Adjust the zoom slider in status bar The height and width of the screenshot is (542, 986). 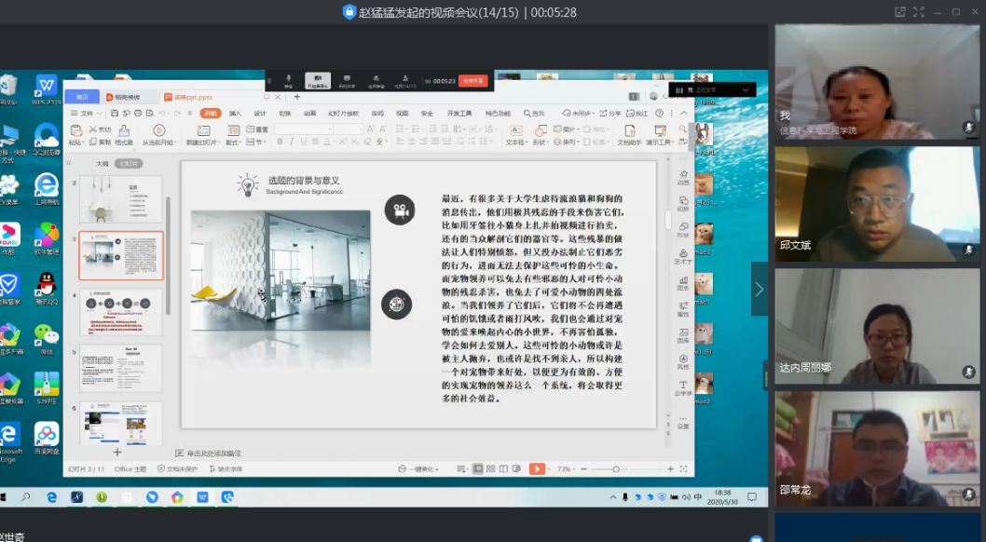click(x=616, y=468)
